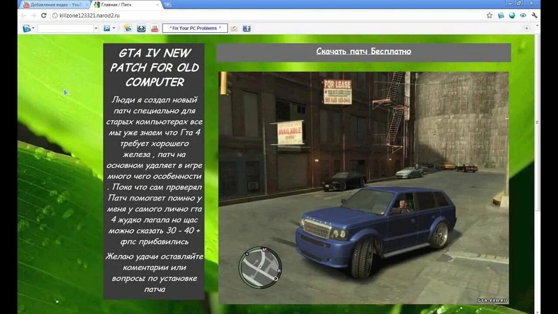
Task: Click the toolbar search magnifier icon
Action: (x=107, y=28)
